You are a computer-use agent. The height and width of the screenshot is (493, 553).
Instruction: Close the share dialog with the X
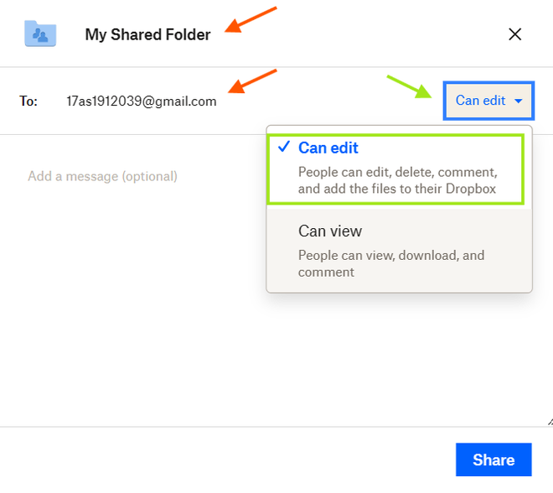[x=515, y=34]
